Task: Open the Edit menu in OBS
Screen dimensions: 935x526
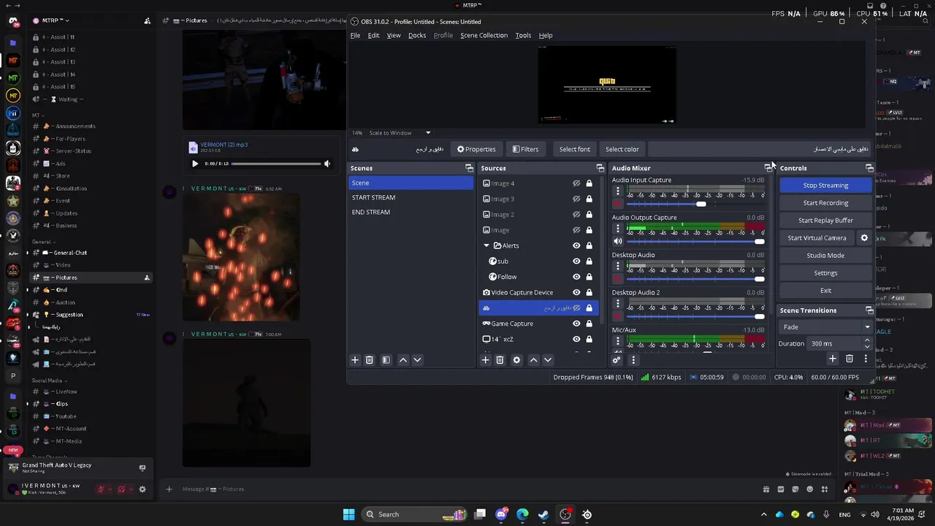Action: click(x=373, y=35)
